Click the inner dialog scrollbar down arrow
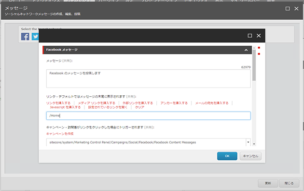Screen dimensions: 304x191 coord(254,144)
